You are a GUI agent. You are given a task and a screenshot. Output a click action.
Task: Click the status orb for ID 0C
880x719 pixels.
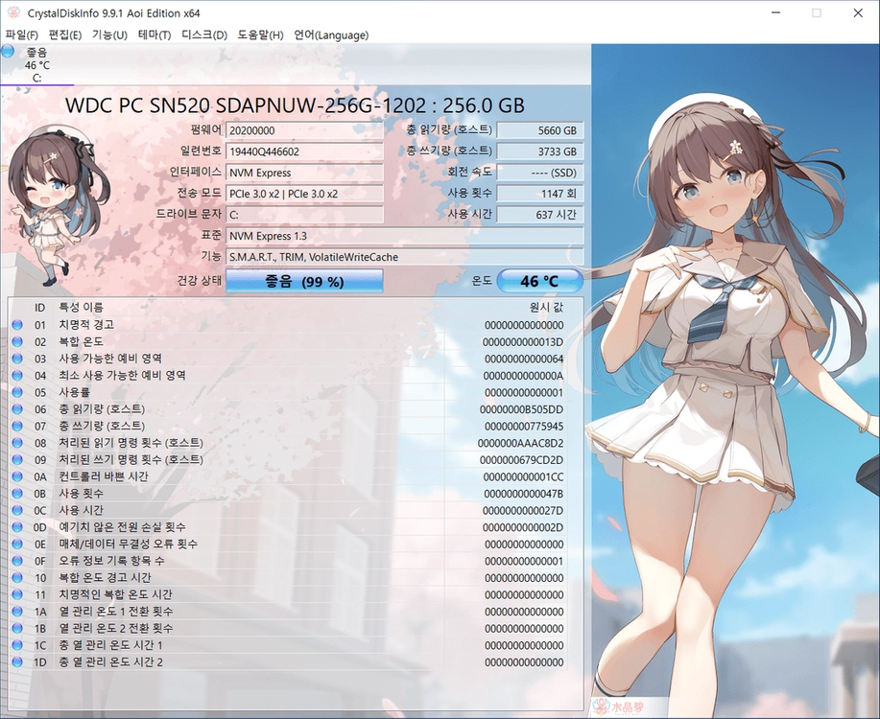tap(17, 510)
